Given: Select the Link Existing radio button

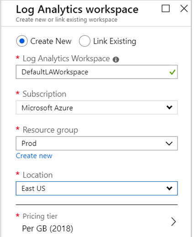Looking at the screenshot, I should click(84, 41).
